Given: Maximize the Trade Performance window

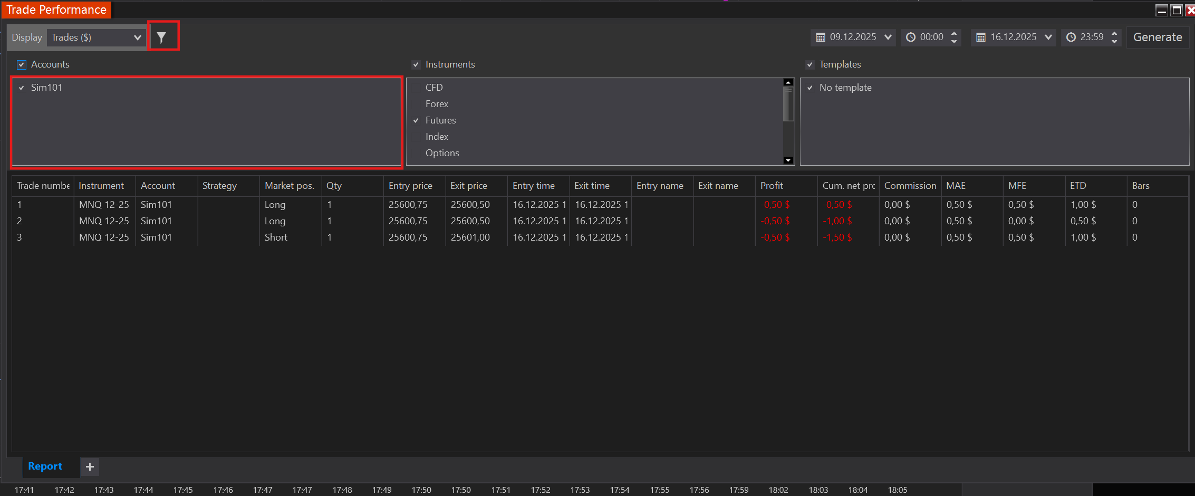Looking at the screenshot, I should coord(1177,9).
